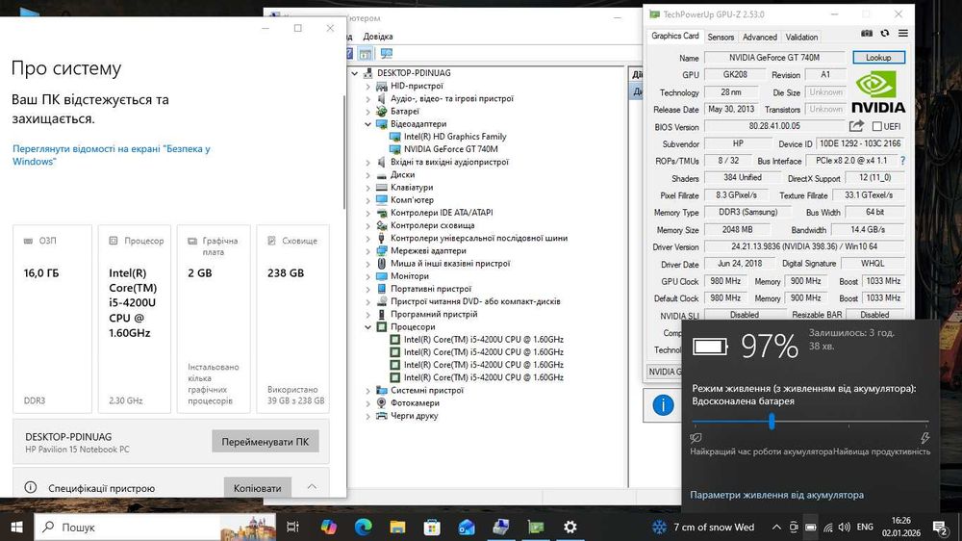Switch to the Advanced tab in GPU-Z
This screenshot has height=541, width=962.
pos(760,37)
